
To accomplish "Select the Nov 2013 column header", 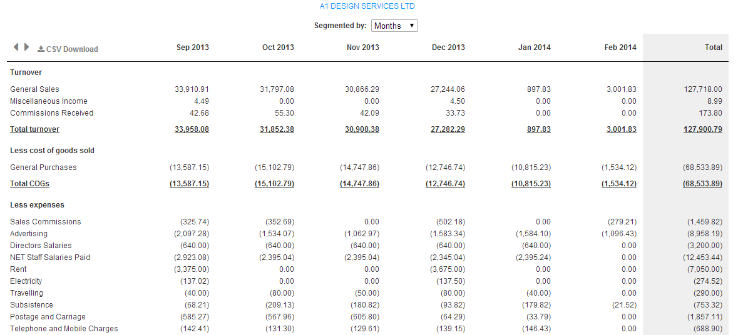I will 363,47.
